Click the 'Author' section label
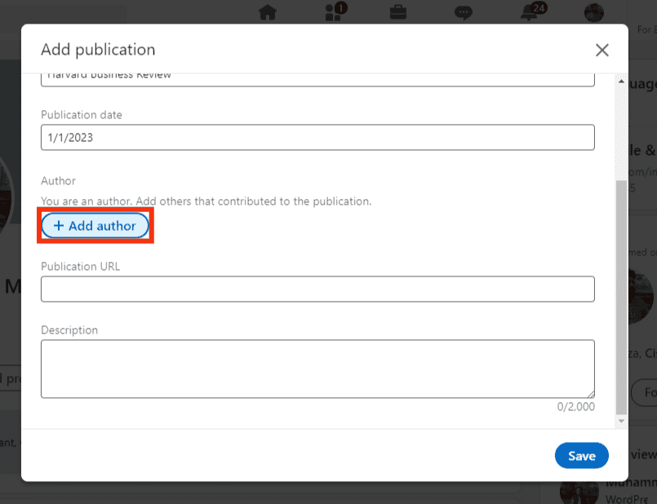The height and width of the screenshot is (504, 657). (x=58, y=181)
